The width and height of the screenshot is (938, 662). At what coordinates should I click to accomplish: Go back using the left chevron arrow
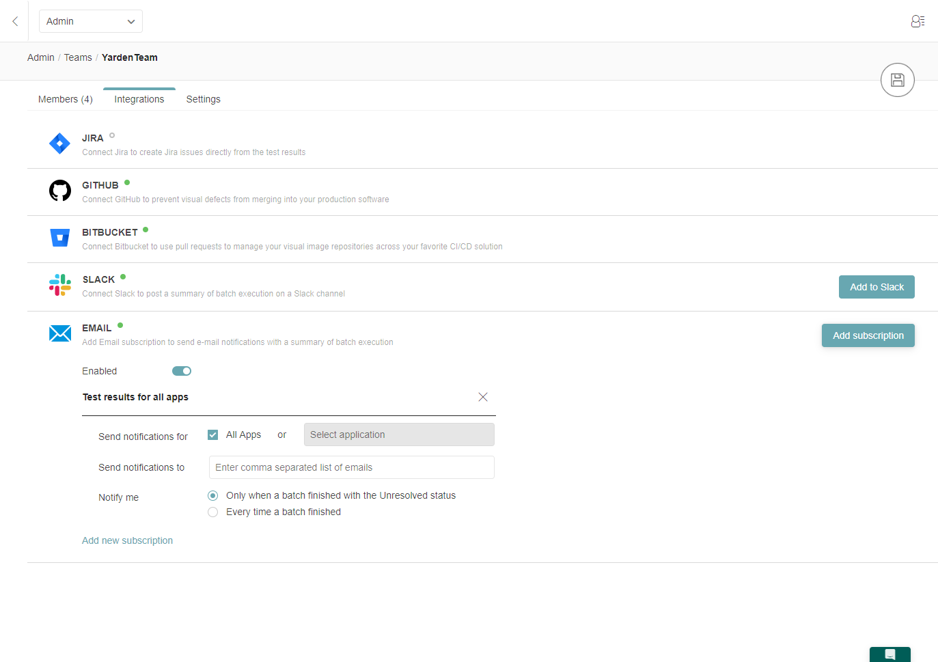pos(15,21)
